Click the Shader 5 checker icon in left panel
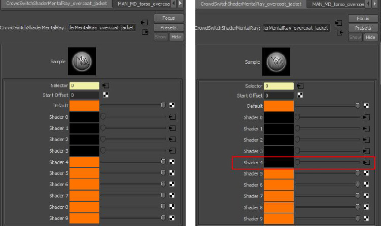Image resolution: width=381 pixels, height=226 pixels. 172,173
